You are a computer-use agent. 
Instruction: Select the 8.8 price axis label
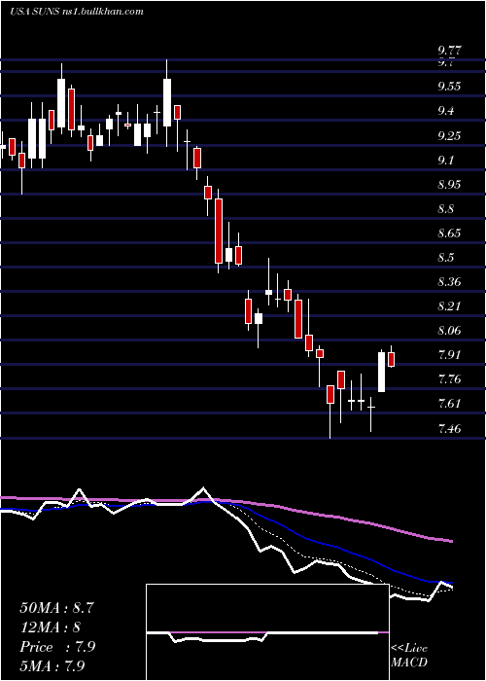pos(446,209)
